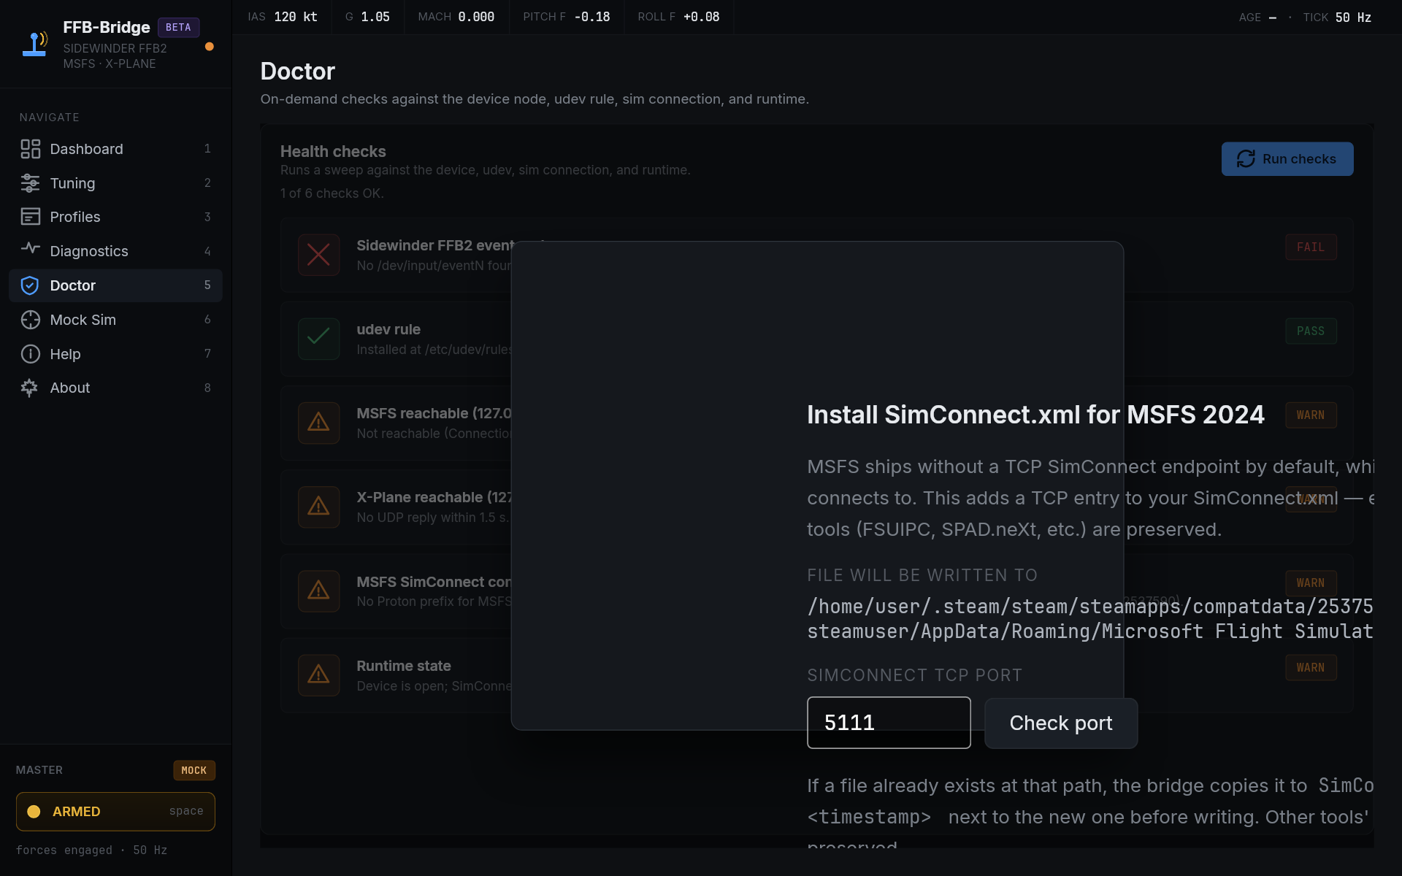Image resolution: width=1402 pixels, height=876 pixels.
Task: Click the Mock Sim crosshair icon
Action: 30,320
